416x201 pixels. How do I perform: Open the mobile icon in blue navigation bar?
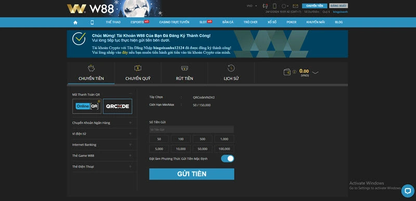pyautogui.click(x=92, y=22)
